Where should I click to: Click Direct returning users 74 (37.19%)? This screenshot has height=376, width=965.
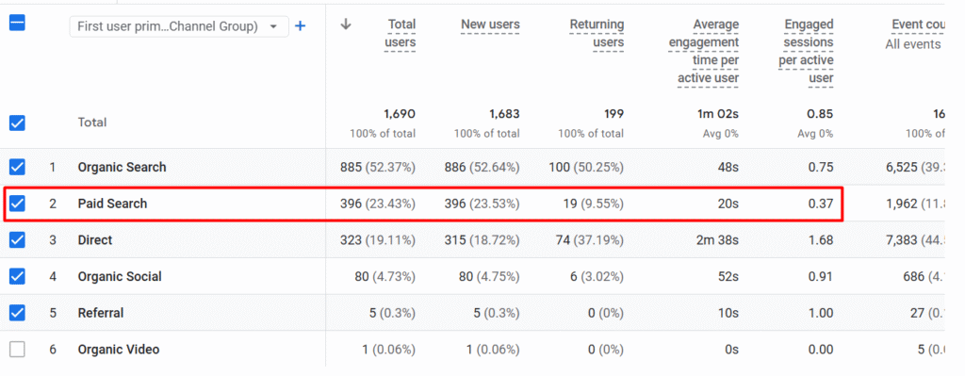(590, 240)
